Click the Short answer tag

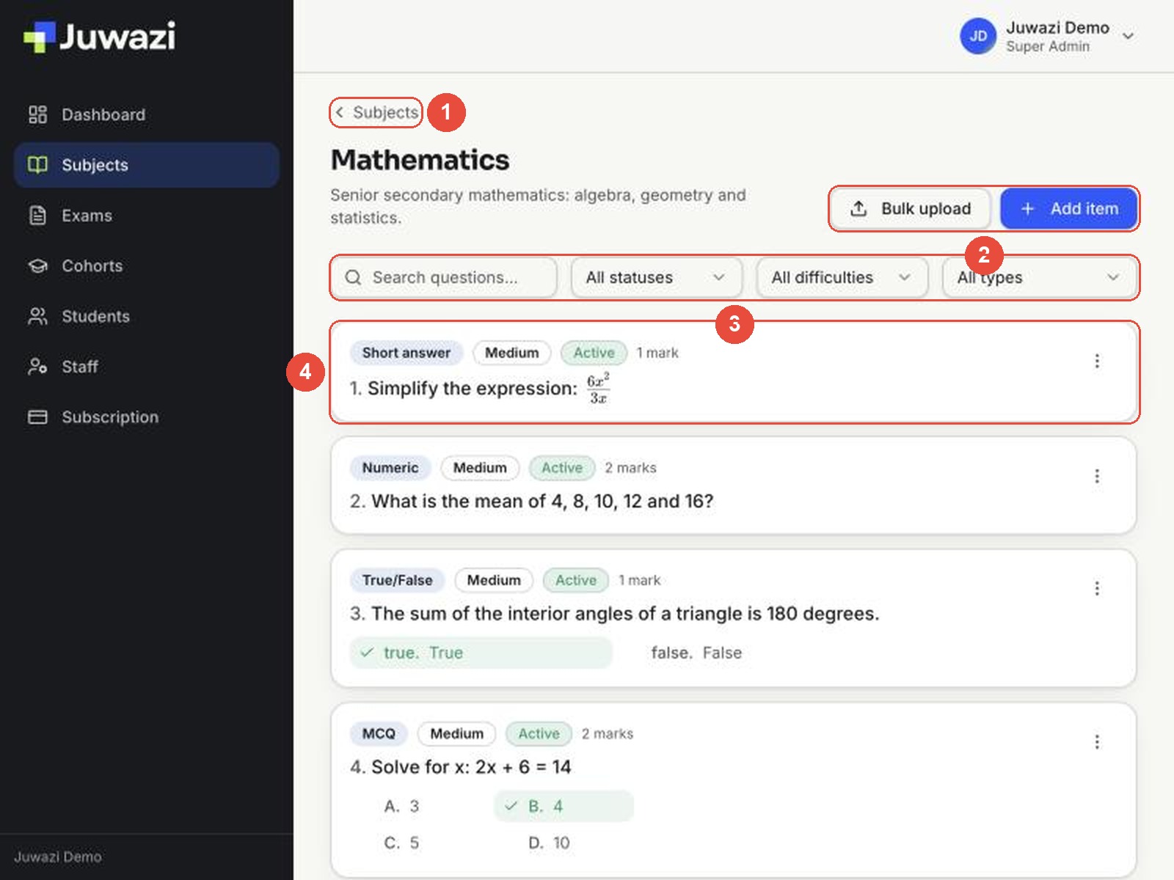click(406, 353)
